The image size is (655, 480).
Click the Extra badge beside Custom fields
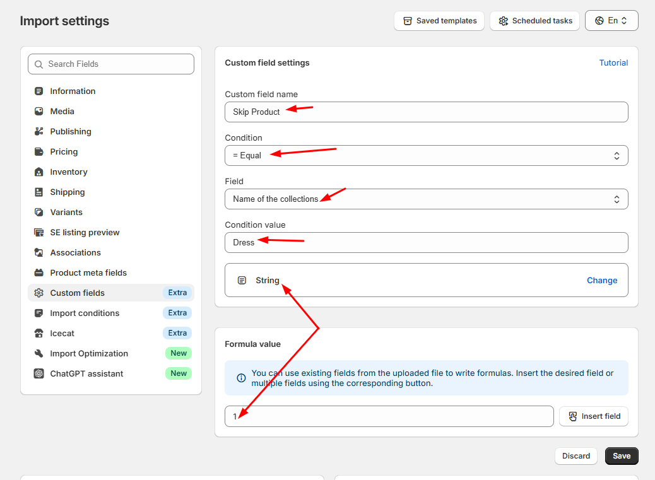[x=177, y=293]
